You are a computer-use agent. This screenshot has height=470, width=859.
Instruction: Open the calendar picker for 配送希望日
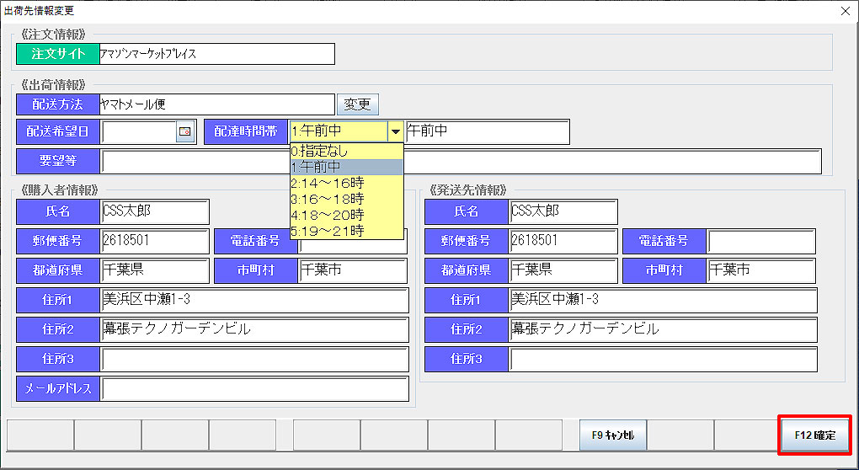tap(184, 131)
